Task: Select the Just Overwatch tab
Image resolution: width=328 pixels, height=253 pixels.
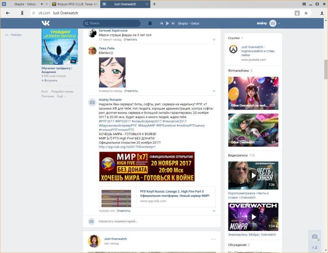Action: (x=125, y=4)
